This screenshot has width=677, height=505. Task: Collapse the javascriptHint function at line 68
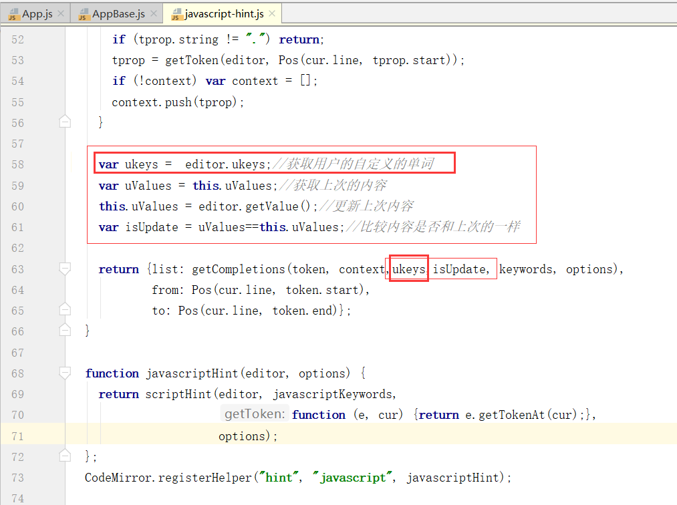65,373
